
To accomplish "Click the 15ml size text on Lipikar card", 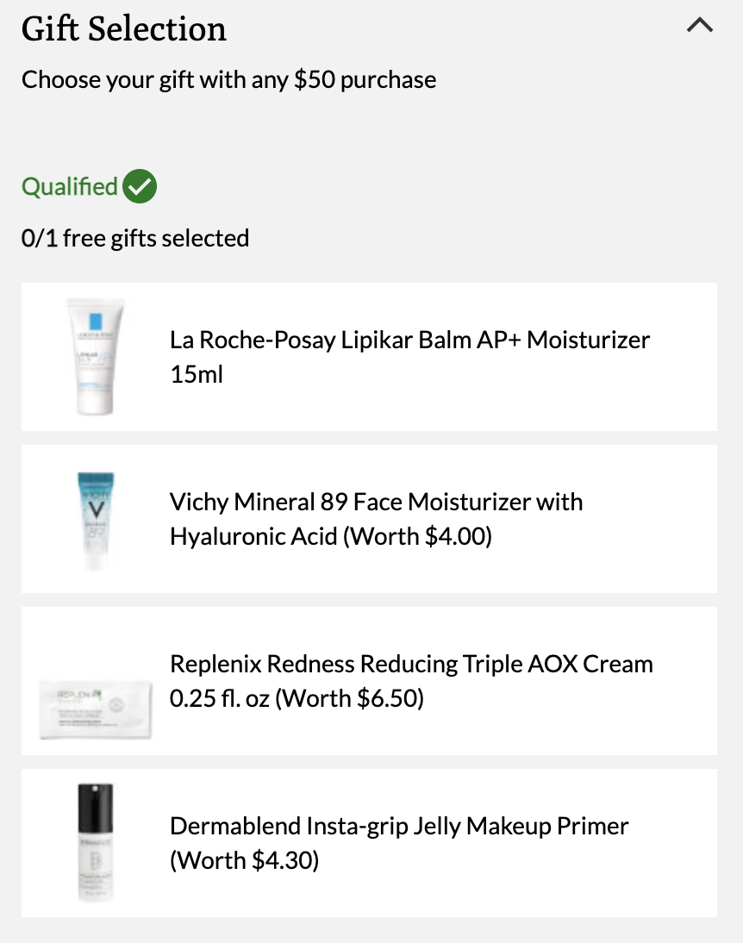I will coord(197,374).
